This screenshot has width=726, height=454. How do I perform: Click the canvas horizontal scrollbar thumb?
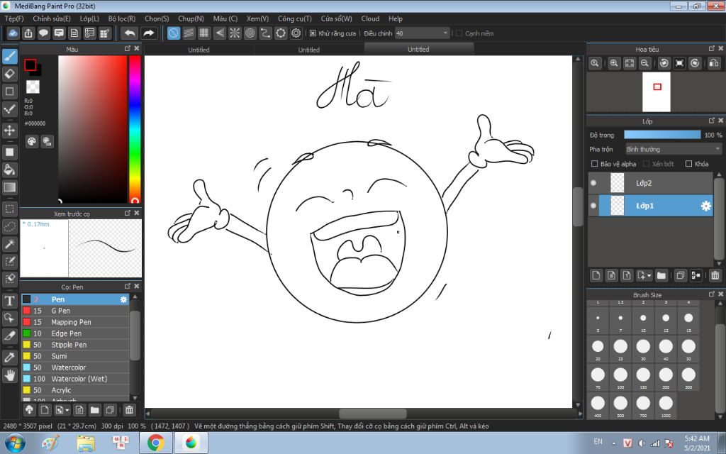click(x=373, y=414)
